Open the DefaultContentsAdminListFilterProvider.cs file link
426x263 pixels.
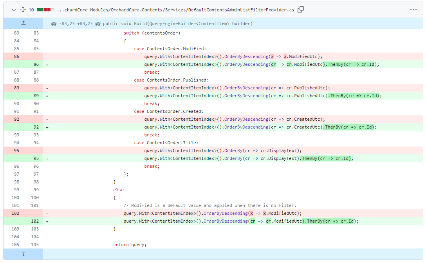pyautogui.click(x=175, y=10)
